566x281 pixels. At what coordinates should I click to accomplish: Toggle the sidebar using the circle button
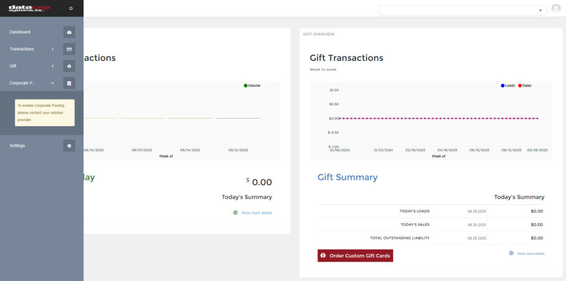tap(71, 8)
